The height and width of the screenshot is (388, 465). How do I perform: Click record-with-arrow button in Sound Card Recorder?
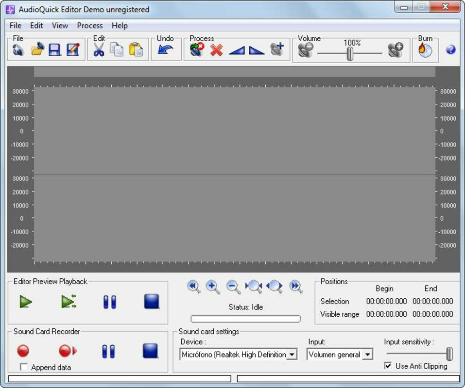[x=68, y=351]
